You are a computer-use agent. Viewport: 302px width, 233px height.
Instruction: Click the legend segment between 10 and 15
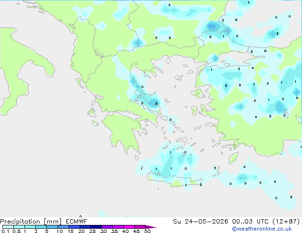point(63,227)
